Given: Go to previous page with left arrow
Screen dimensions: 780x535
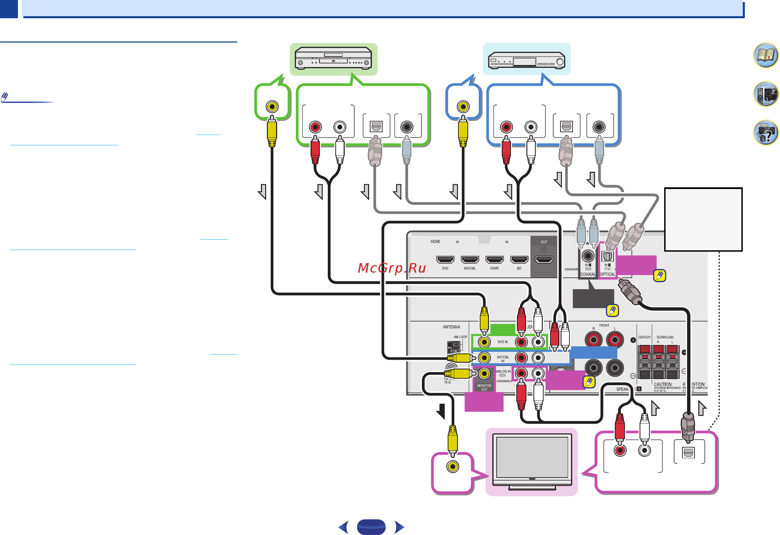Looking at the screenshot, I should click(x=343, y=527).
